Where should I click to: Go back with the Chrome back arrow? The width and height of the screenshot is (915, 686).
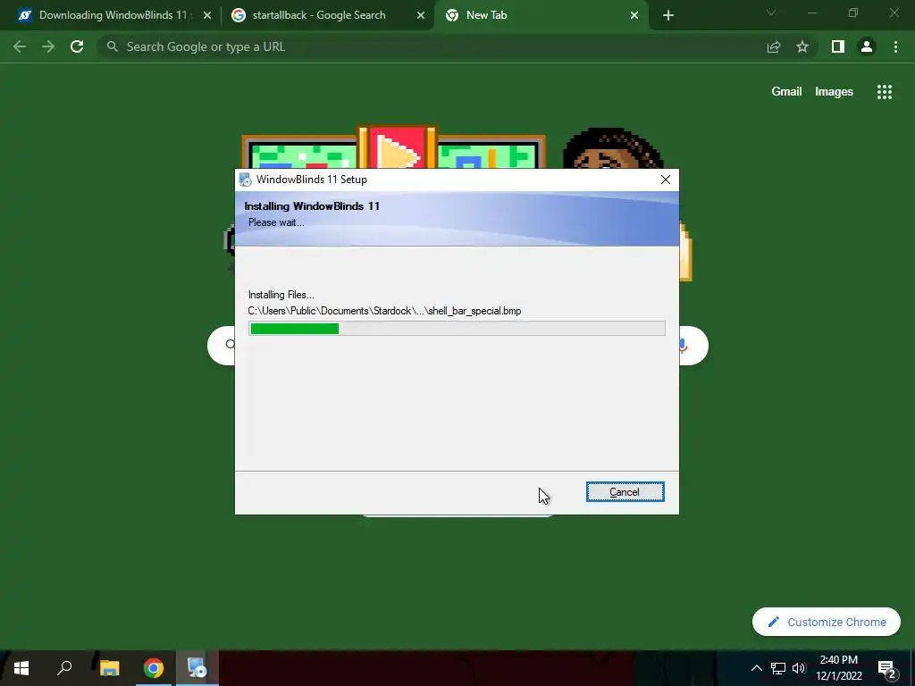20,46
